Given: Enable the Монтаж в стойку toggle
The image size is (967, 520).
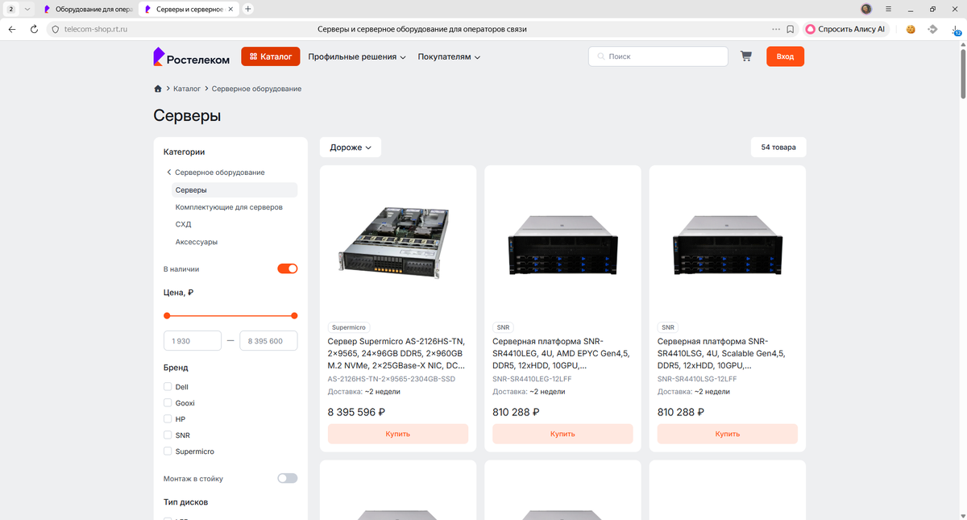Looking at the screenshot, I should coord(288,478).
